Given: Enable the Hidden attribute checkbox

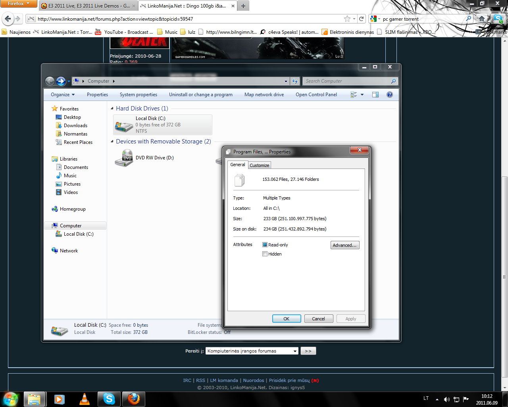Looking at the screenshot, I should tap(265, 254).
